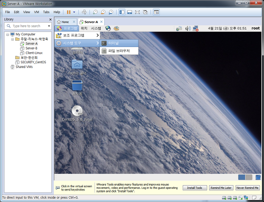
Task: Switch to Unity mode icon
Action: [x=145, y=12]
